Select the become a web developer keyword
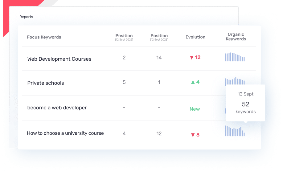Screen dimensions: 283x171 (x=57, y=108)
